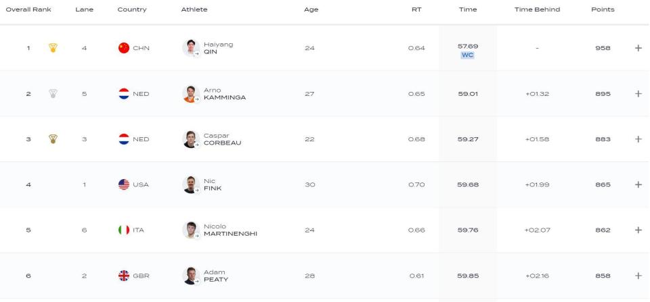Screen dimensions: 650x302
Task: Click the Time column header
Action: coord(467,9)
